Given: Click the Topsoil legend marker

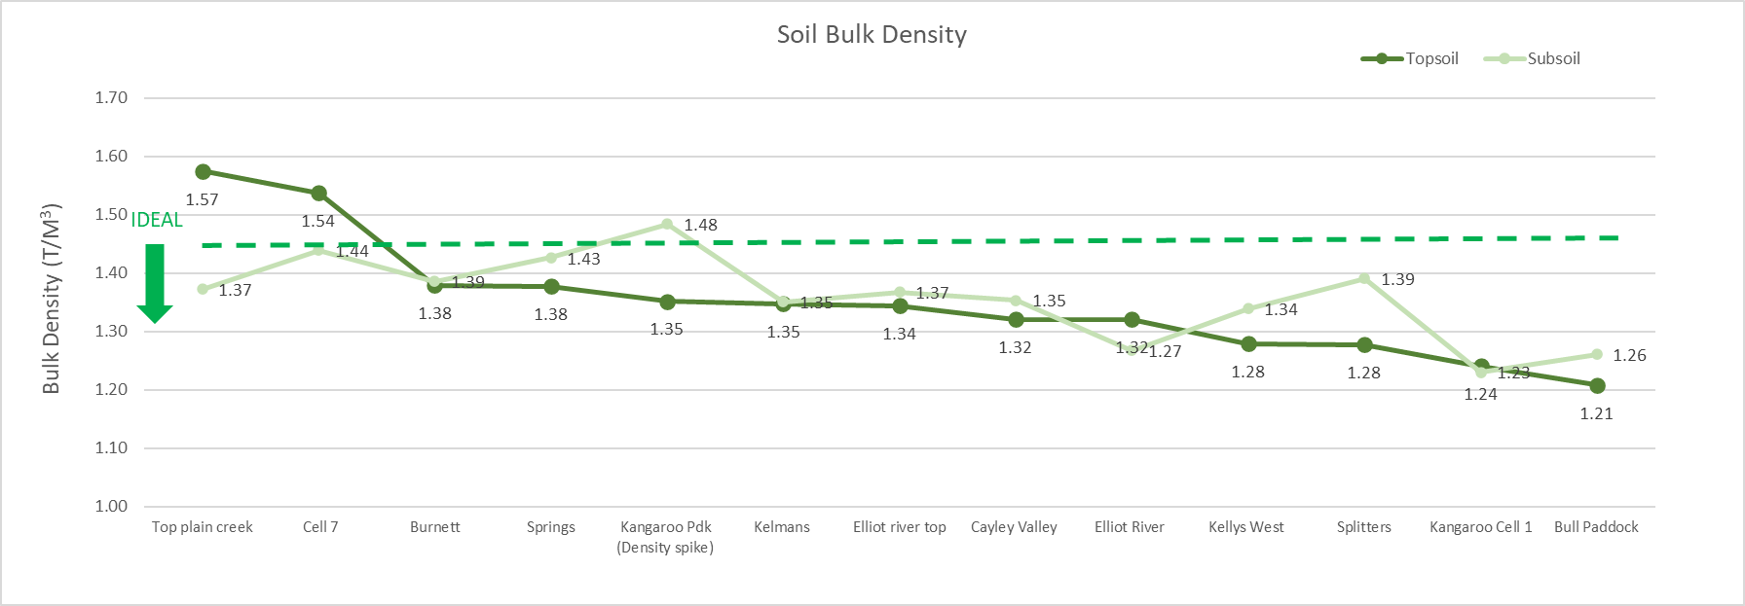Looking at the screenshot, I should click(1382, 59).
